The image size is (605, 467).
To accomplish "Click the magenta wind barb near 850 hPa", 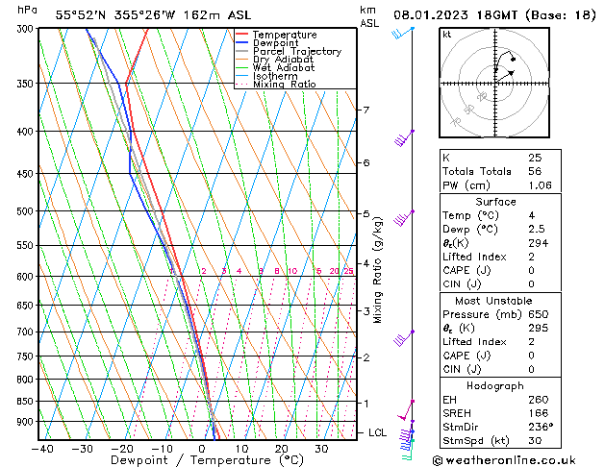I will point(406,410).
